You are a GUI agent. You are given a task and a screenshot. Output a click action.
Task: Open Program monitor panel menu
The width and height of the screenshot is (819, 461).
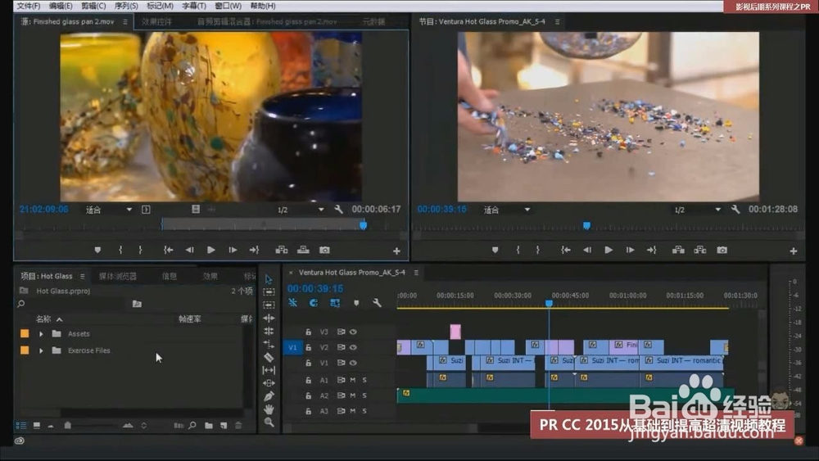click(557, 22)
